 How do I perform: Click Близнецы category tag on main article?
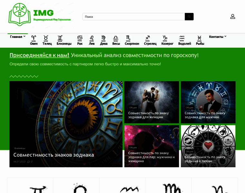point(20,148)
